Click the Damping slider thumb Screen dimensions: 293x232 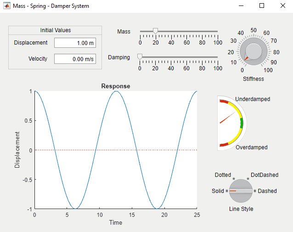coord(140,57)
